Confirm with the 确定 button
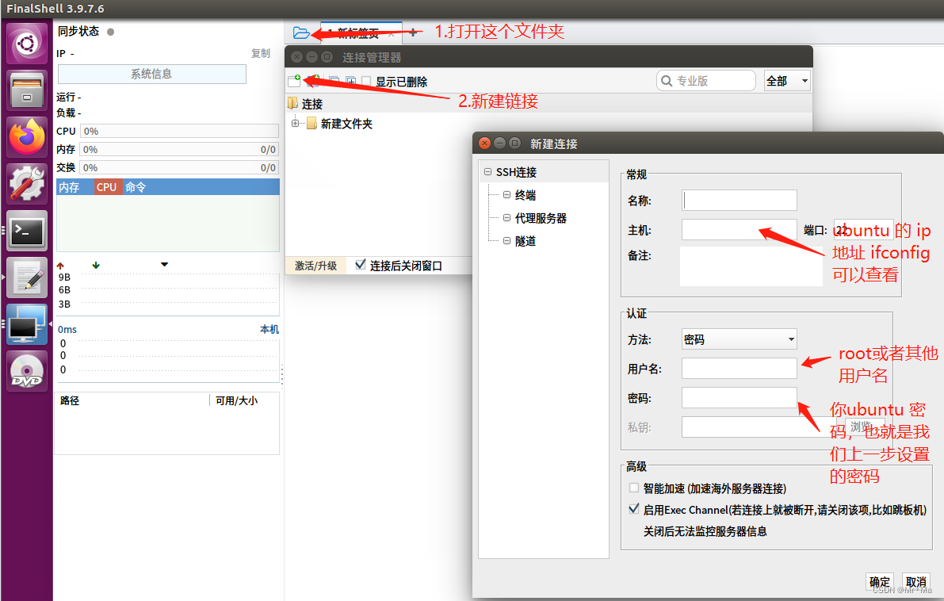The image size is (944, 601). coord(879,582)
